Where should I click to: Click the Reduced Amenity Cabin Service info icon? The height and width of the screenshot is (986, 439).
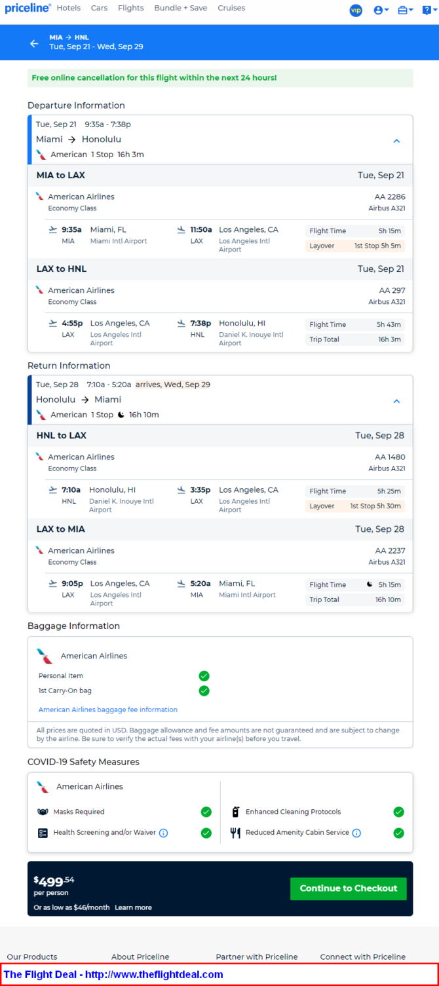tap(356, 833)
